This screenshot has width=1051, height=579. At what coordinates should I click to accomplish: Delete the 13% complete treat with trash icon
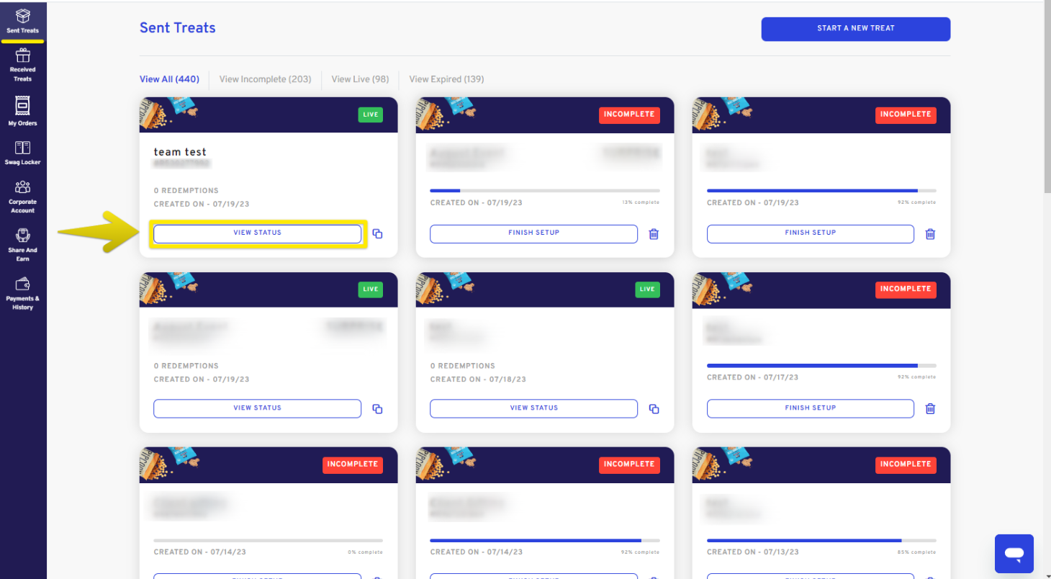654,234
